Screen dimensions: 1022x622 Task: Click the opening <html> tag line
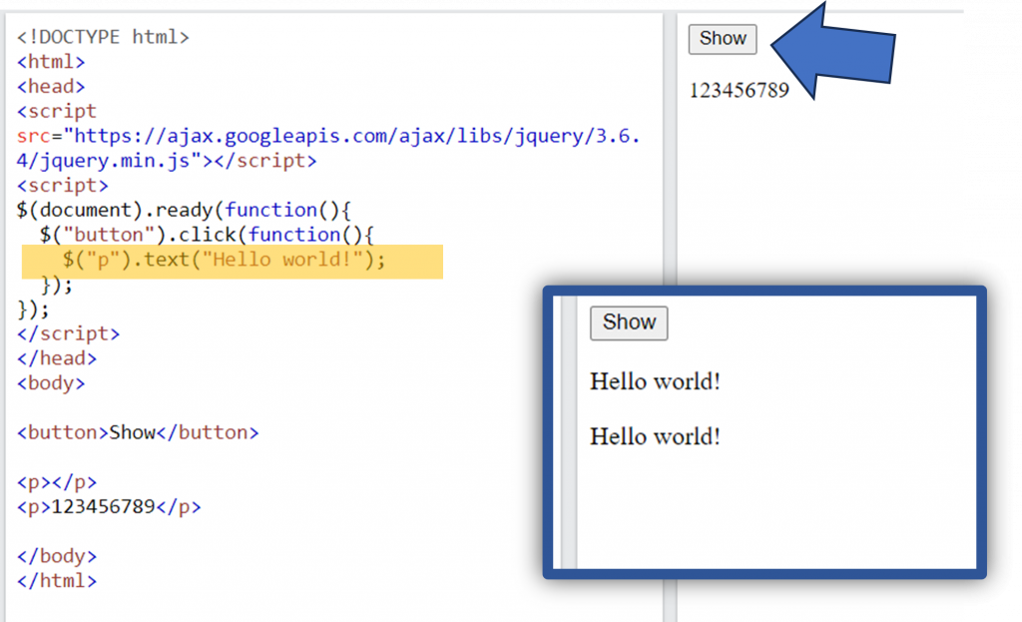pos(51,62)
